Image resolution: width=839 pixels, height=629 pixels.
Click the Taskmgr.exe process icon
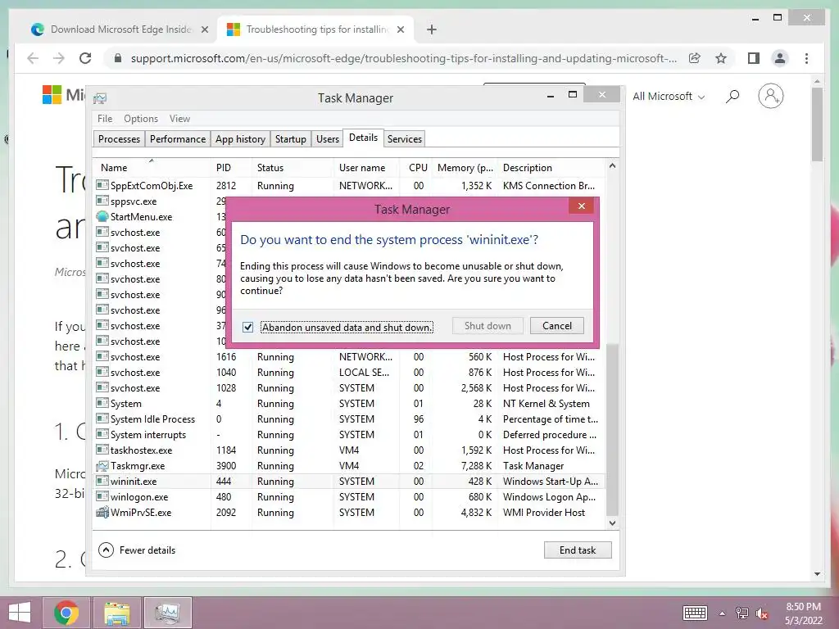[x=102, y=466]
